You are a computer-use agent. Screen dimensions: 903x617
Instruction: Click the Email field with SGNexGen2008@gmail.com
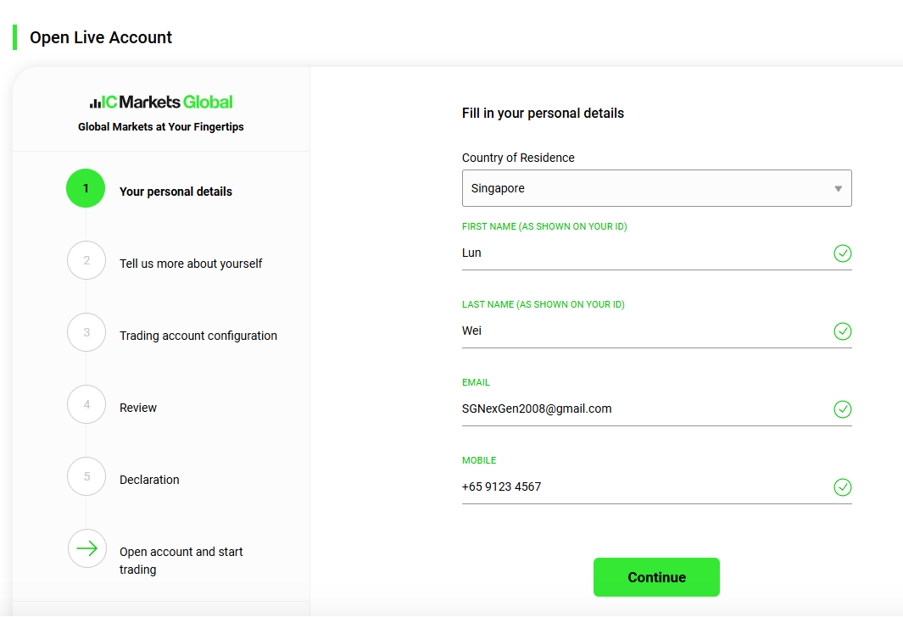point(645,409)
